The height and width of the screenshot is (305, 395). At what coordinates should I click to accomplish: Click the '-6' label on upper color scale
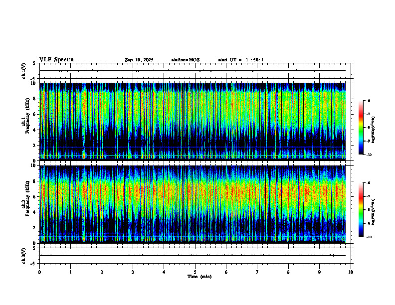coord(368,100)
